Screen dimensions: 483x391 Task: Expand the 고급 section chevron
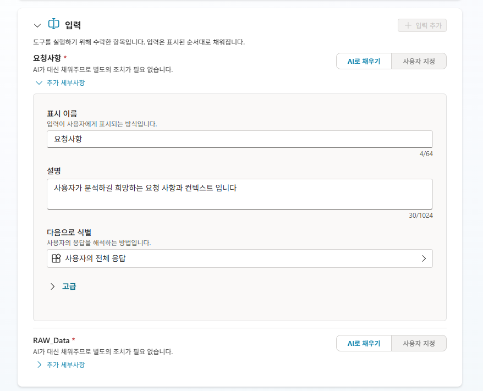(52, 287)
